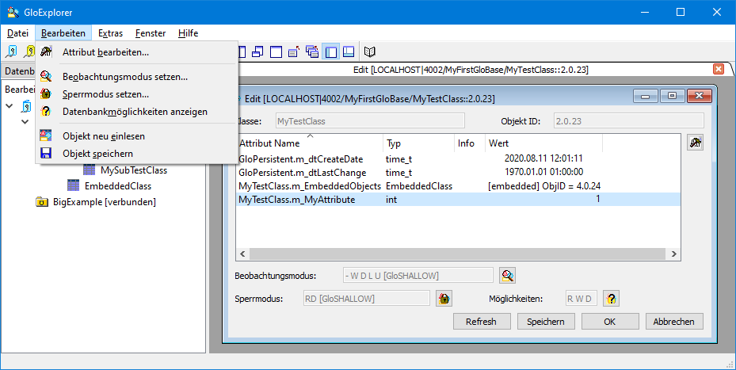Select the EmbeddedClass tree item
The image size is (736, 370).
[x=118, y=186]
